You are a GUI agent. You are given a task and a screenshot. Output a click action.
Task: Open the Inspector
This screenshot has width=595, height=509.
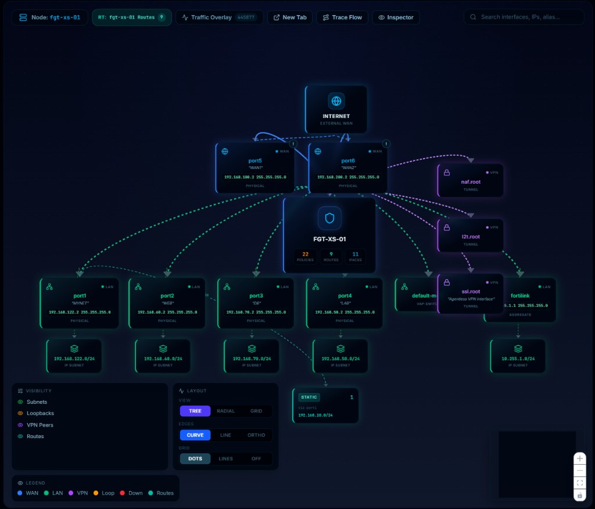pos(396,17)
